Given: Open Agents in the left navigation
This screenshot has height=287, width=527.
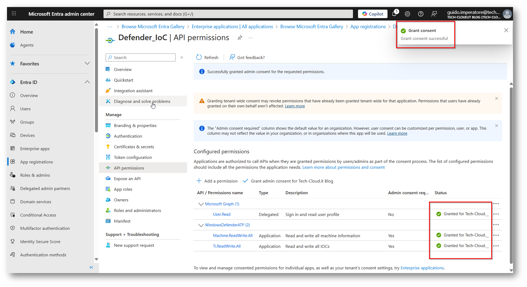Looking at the screenshot, I should 27,45.
